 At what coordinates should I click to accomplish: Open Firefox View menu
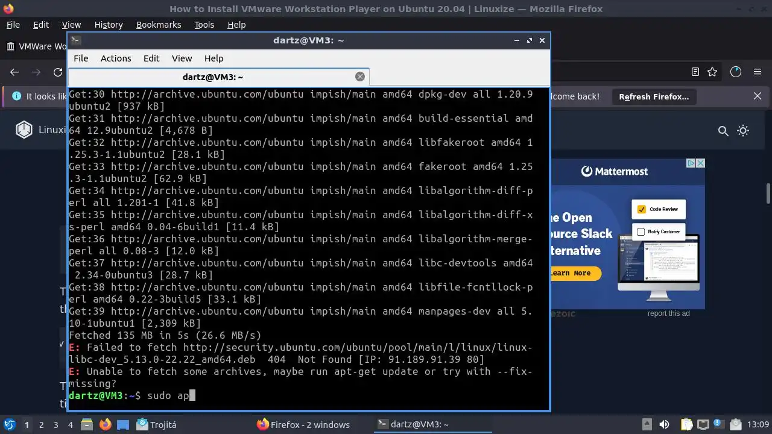71,25
